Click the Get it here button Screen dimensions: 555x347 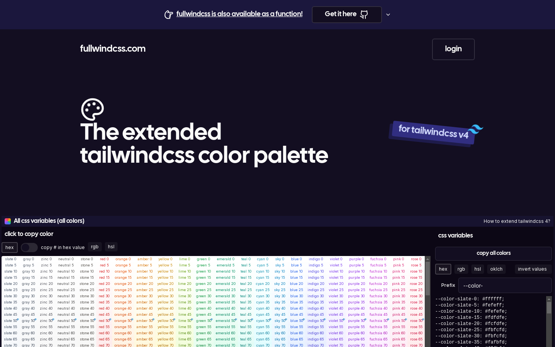[x=347, y=15]
